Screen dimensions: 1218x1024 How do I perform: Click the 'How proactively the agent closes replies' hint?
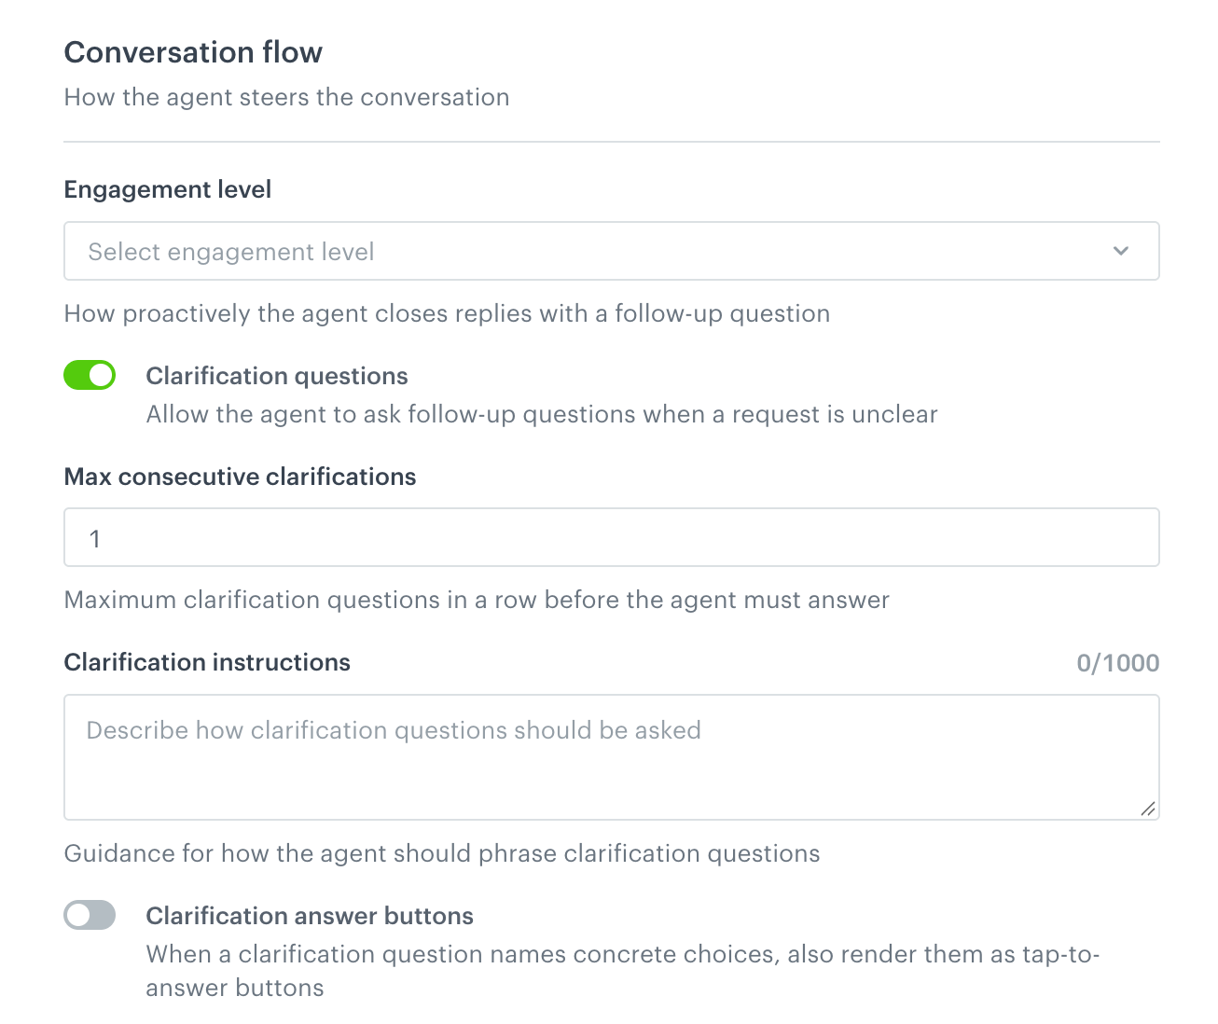click(447, 313)
